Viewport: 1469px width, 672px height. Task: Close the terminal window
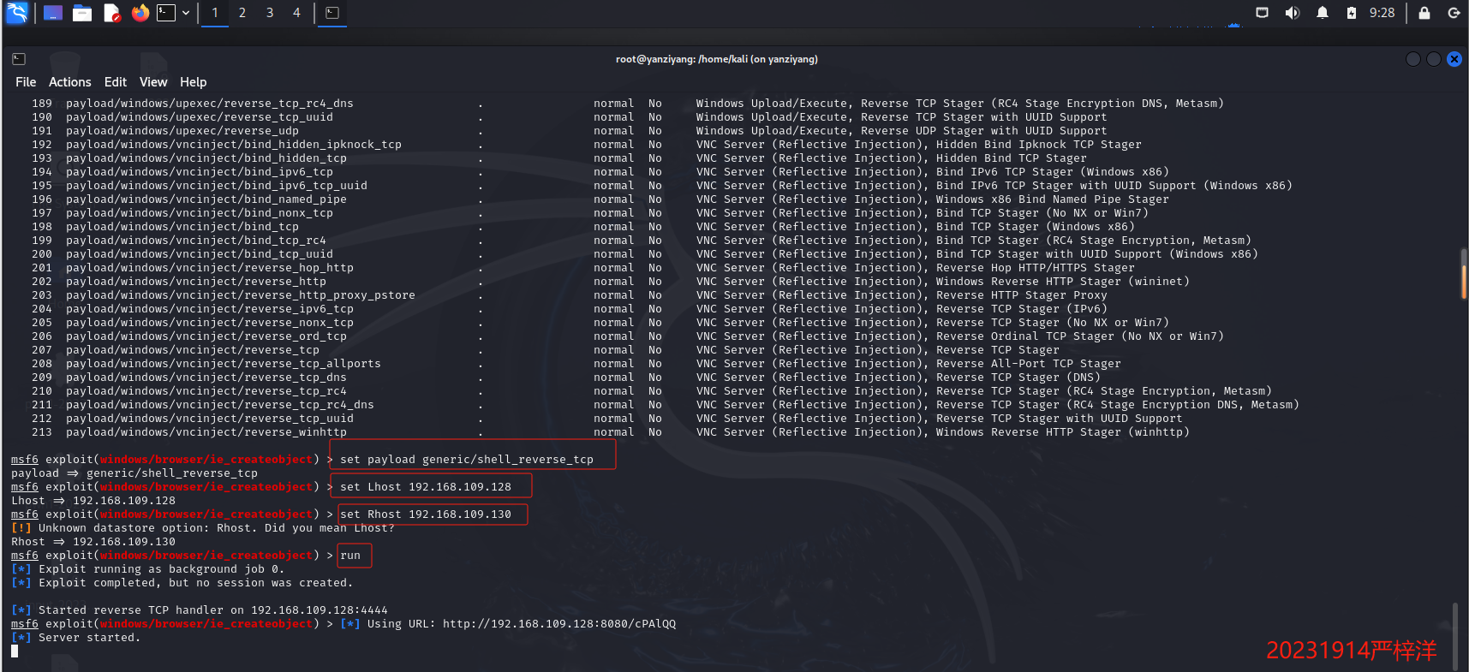(1454, 59)
